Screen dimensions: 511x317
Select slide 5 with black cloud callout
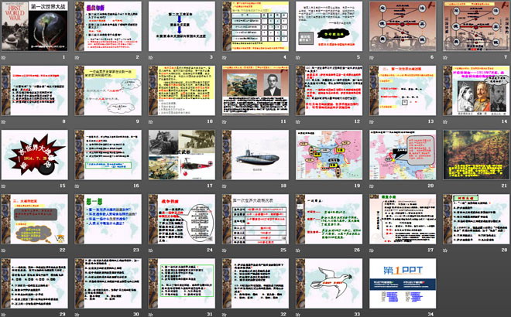pyautogui.click(x=329, y=26)
